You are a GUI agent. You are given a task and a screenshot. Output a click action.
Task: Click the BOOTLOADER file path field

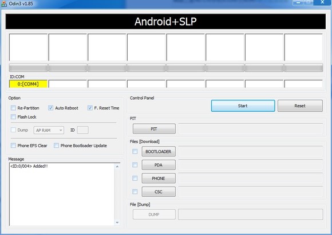pyautogui.click(x=251, y=152)
